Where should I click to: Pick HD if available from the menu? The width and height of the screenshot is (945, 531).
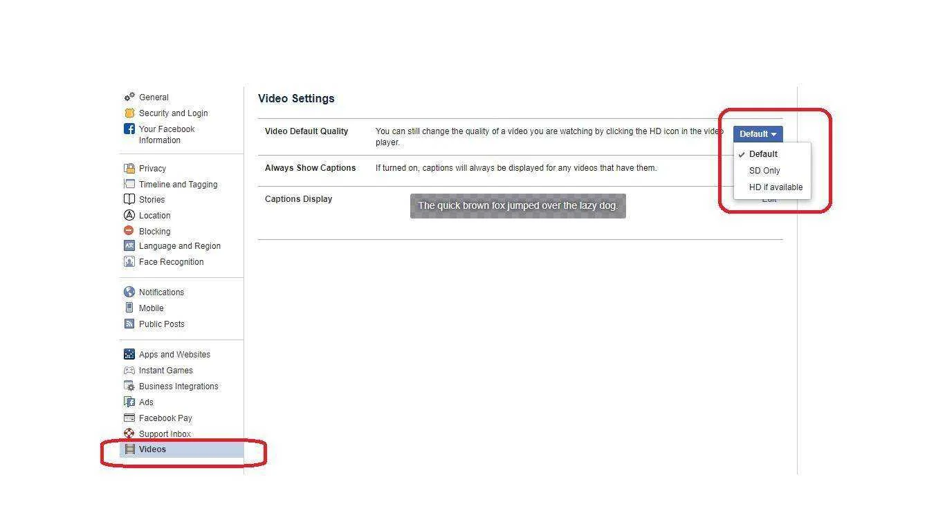click(772, 187)
